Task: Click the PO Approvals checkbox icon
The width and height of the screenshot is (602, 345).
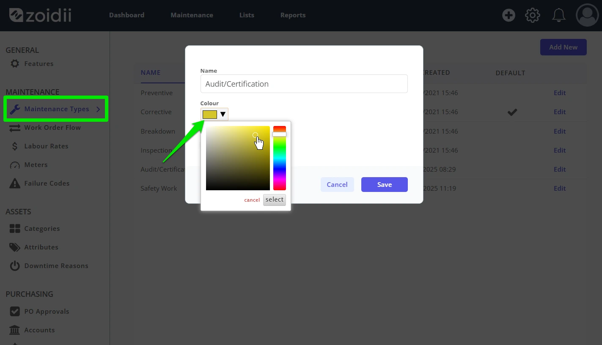Action: (15, 312)
